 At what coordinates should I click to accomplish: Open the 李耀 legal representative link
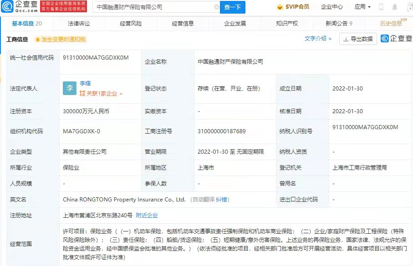coord(85,84)
